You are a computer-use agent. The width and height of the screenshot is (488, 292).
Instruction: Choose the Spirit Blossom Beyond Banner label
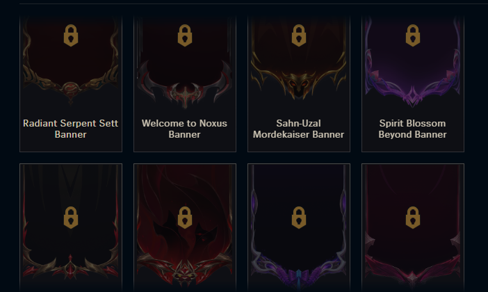coord(412,129)
